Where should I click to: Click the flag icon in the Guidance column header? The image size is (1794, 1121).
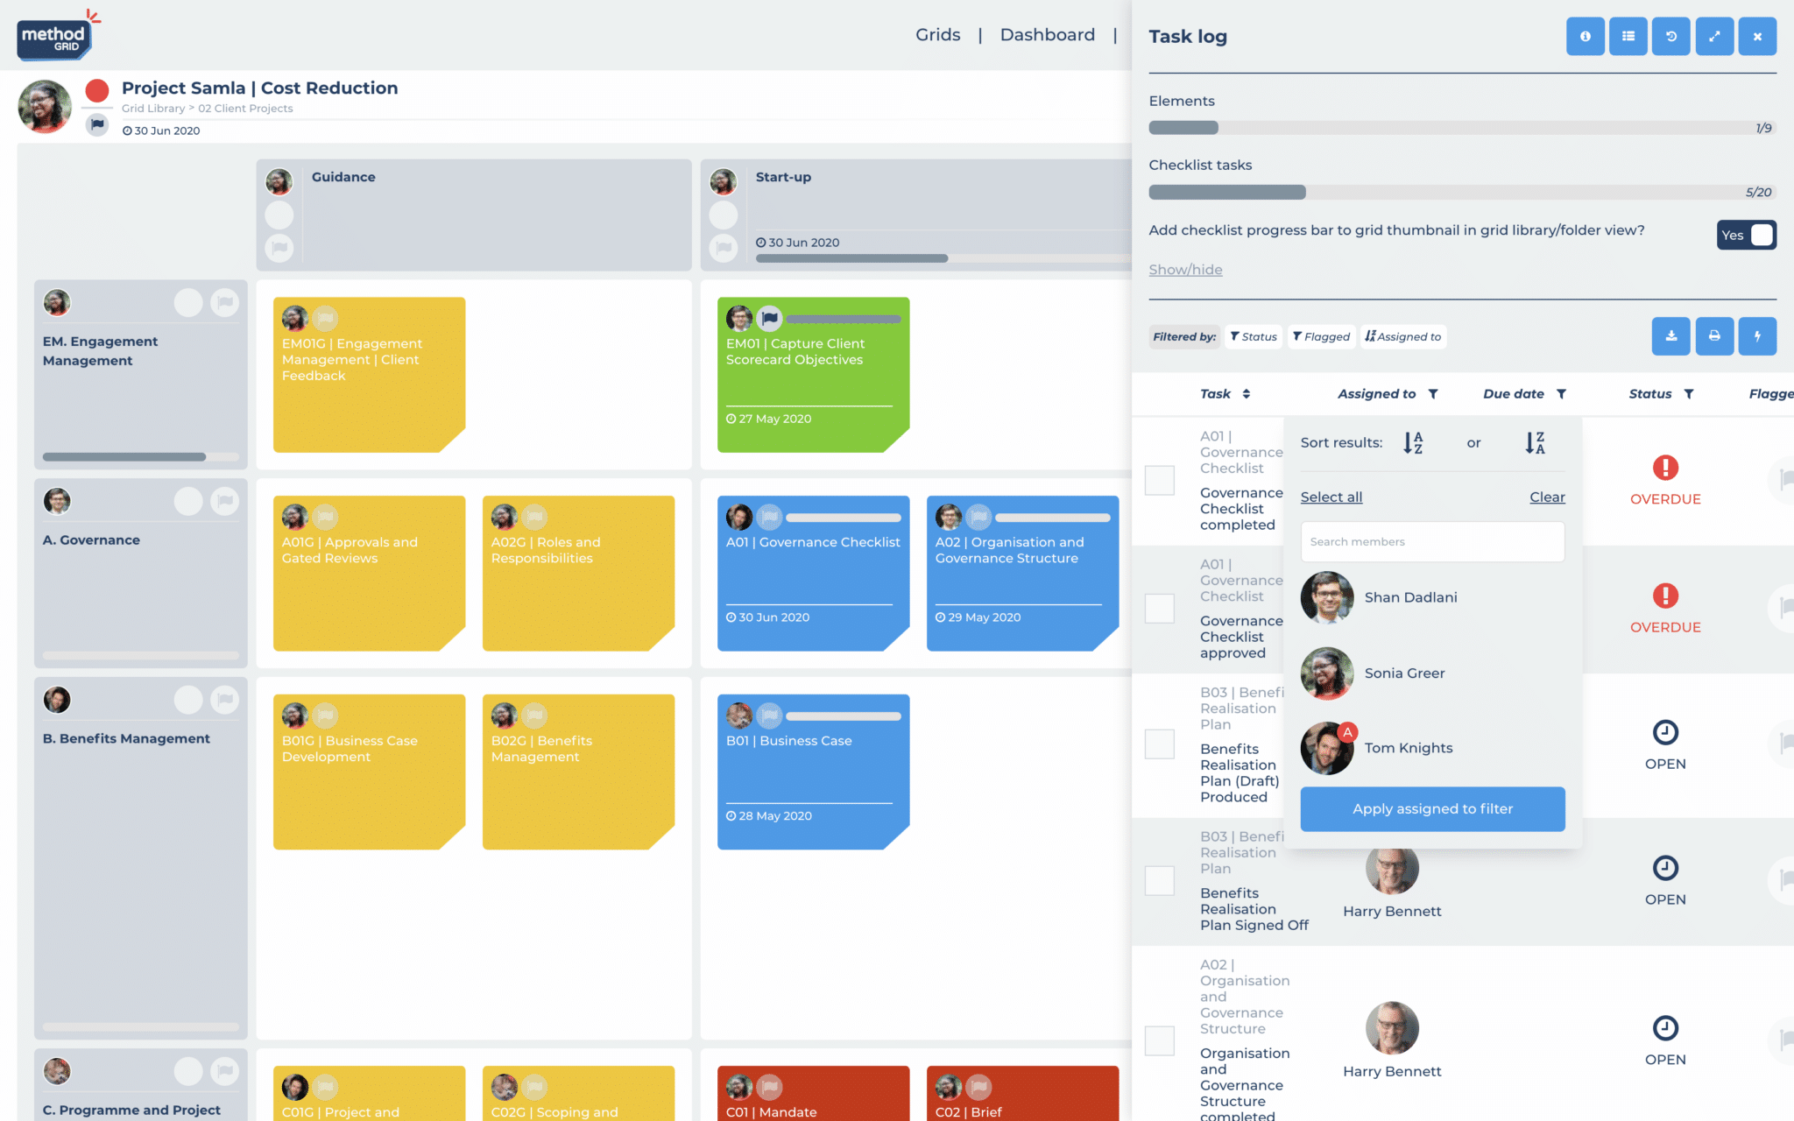coord(279,248)
